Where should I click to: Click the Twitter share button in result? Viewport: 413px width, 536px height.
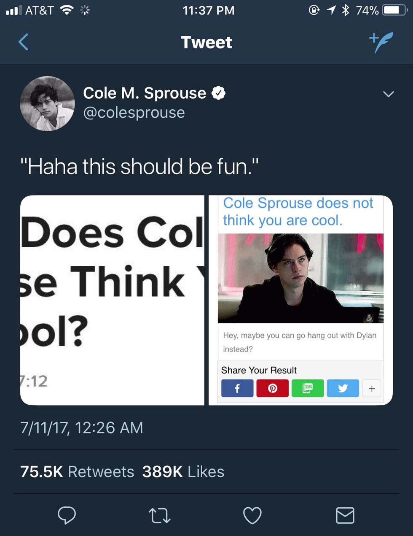point(343,388)
